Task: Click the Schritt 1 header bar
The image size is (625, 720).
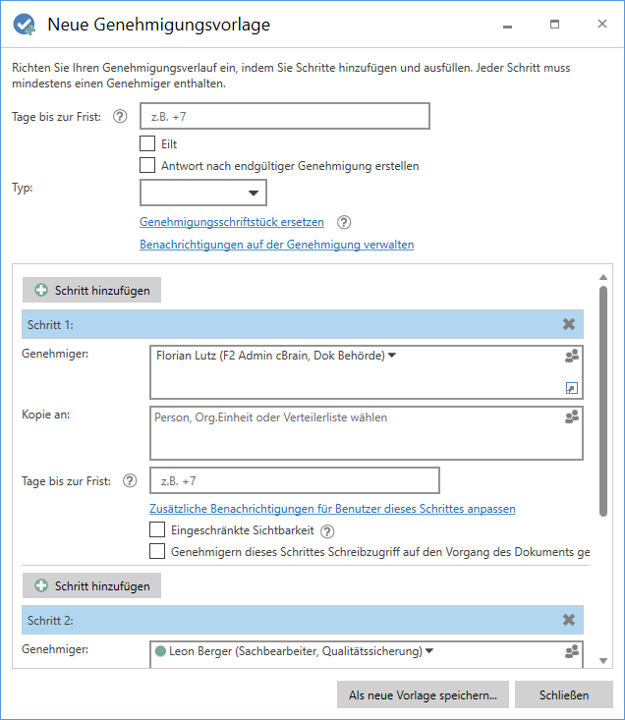Action: [303, 324]
